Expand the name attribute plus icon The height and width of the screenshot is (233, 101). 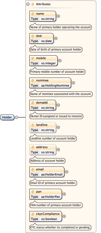pyautogui.click(x=58, y=16)
